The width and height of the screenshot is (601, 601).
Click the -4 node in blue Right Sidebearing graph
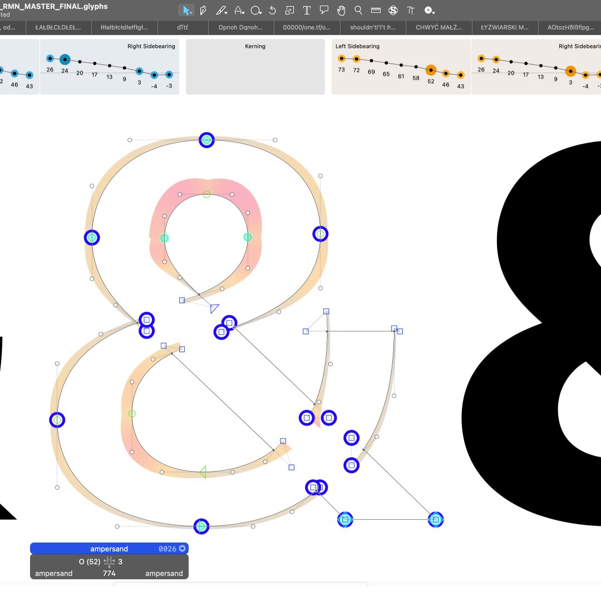tap(154, 75)
